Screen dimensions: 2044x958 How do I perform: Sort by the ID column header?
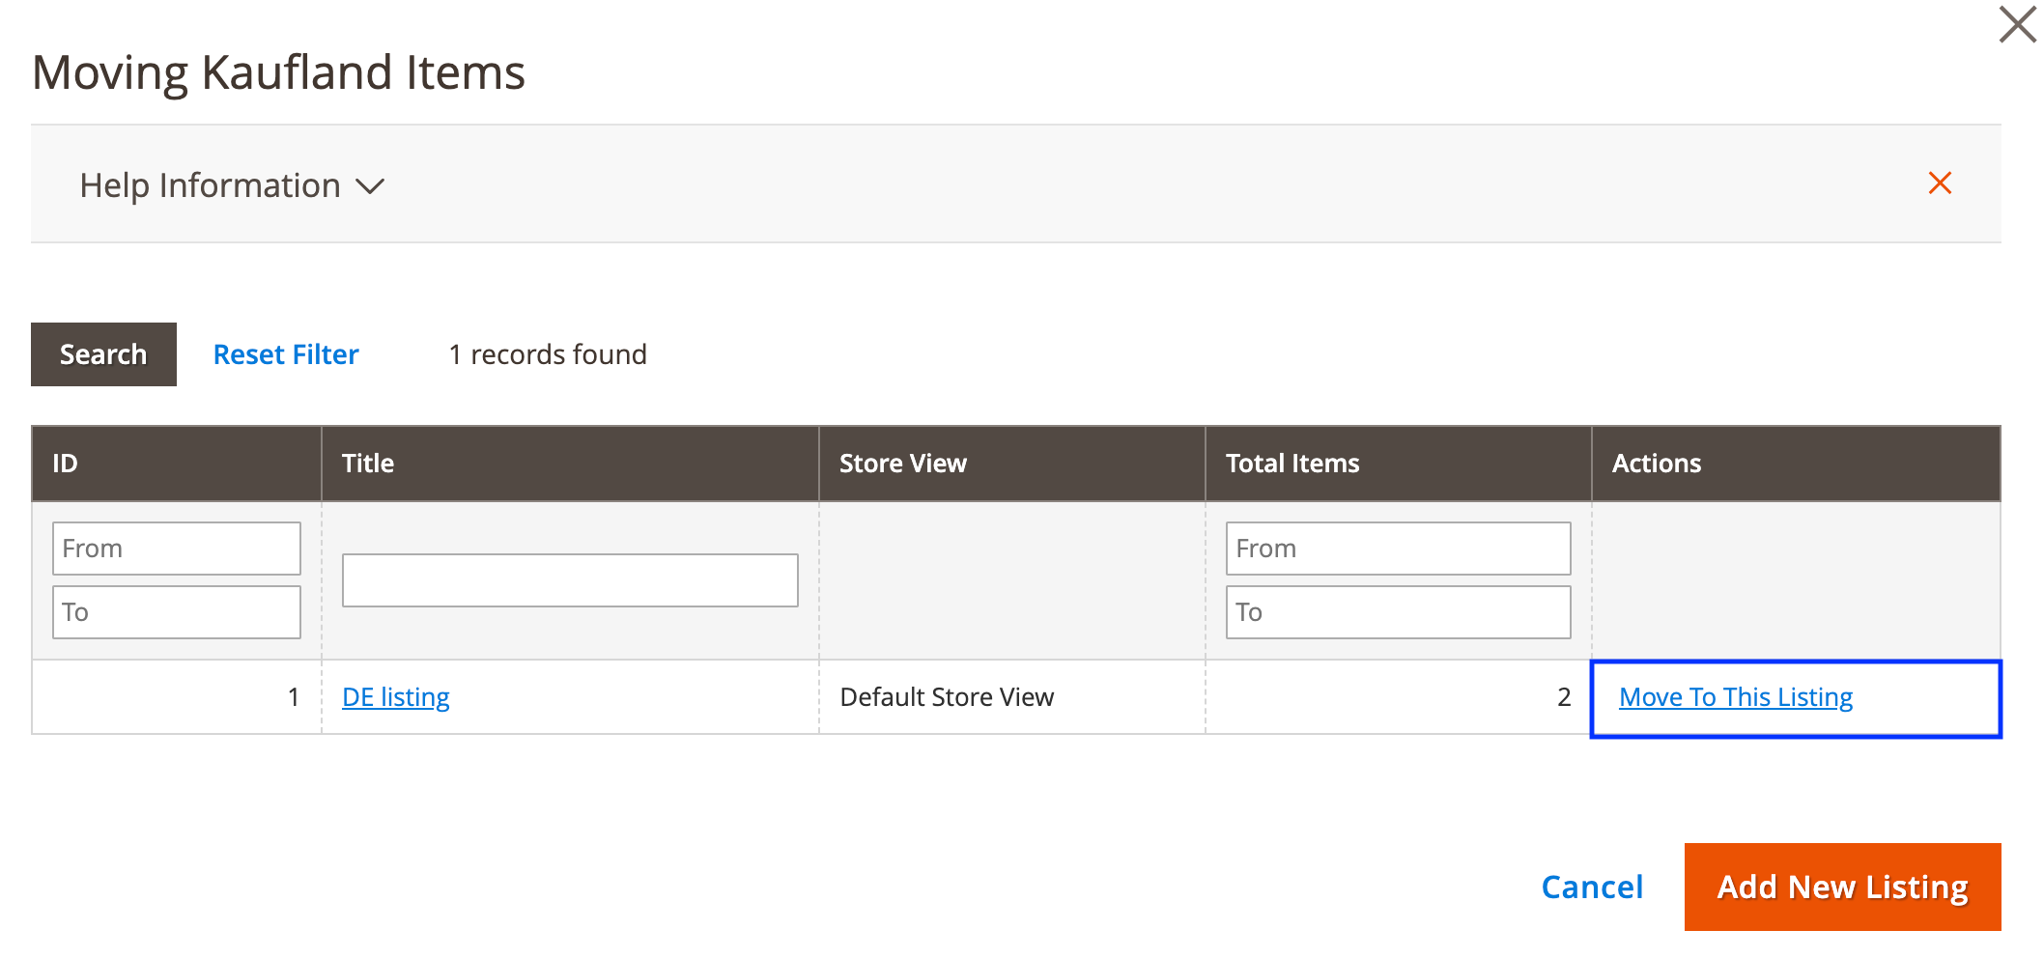pyautogui.click(x=65, y=464)
